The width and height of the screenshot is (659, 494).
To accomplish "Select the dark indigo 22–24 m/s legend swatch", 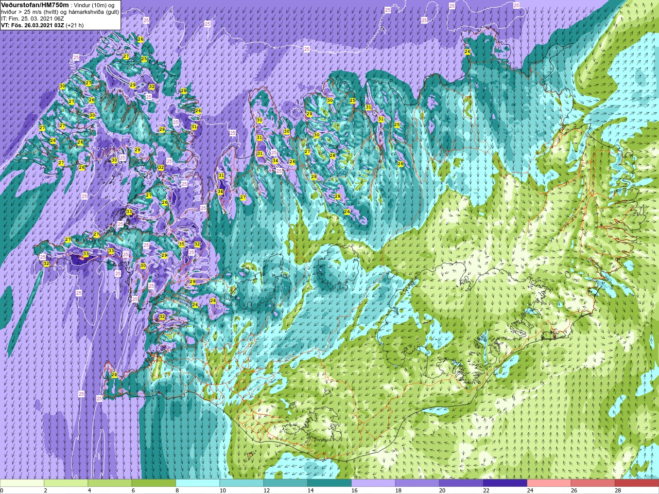I will [505, 483].
